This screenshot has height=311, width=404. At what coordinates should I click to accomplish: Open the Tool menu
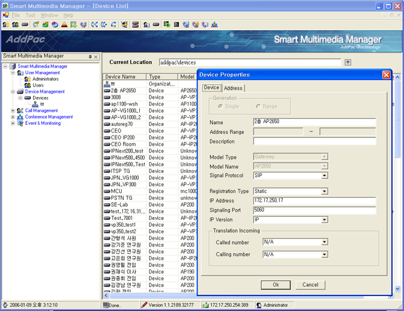[30, 15]
